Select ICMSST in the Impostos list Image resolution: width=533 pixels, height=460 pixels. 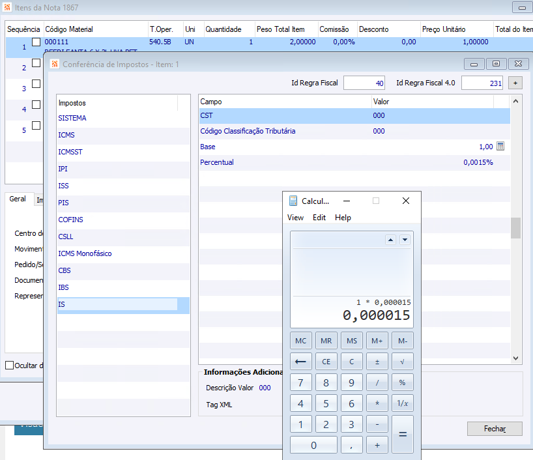pyautogui.click(x=123, y=152)
